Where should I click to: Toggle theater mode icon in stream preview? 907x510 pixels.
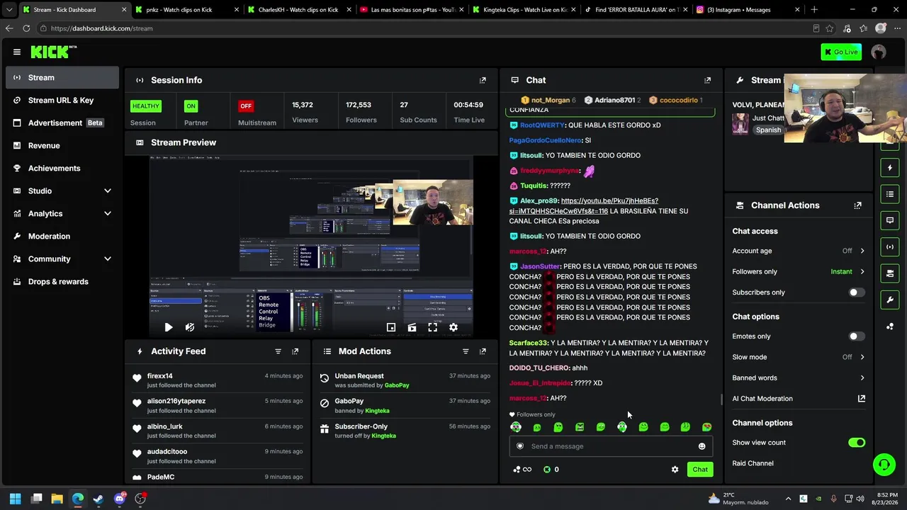412,327
